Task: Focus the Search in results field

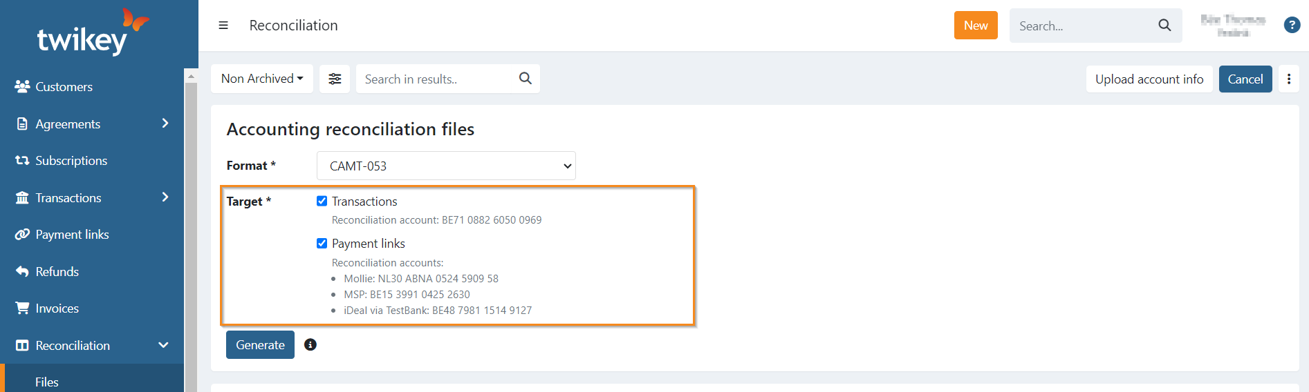Action: click(x=436, y=79)
